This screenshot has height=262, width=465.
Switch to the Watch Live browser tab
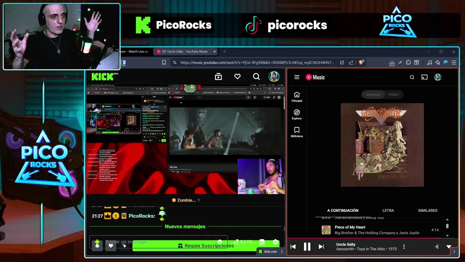click(x=134, y=52)
